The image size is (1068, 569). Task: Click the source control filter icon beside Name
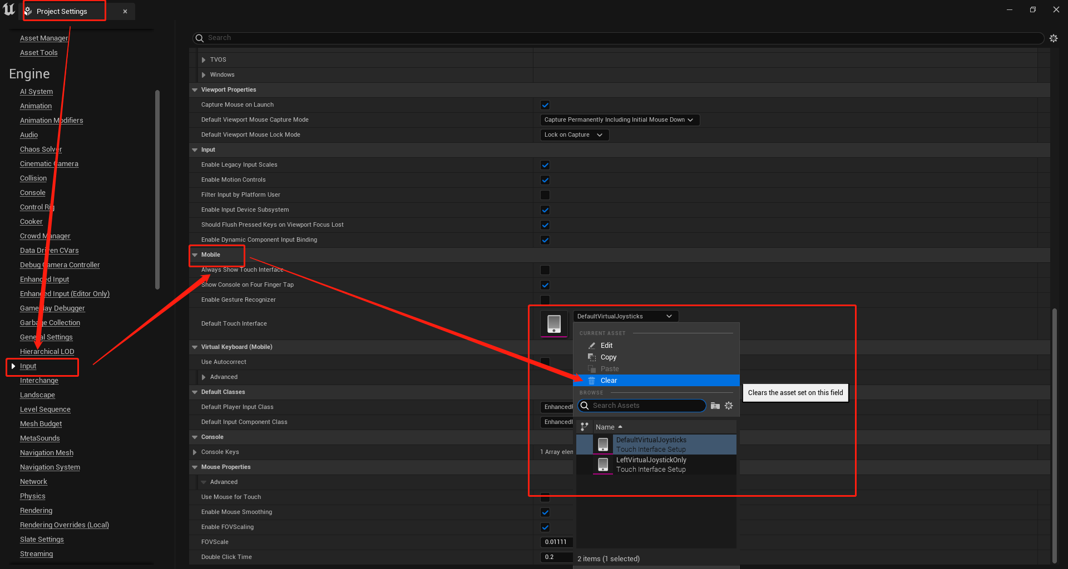(584, 427)
